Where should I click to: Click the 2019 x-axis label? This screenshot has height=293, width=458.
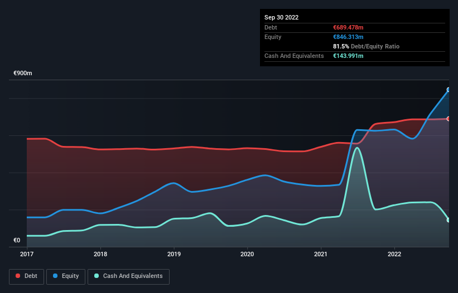point(174,254)
